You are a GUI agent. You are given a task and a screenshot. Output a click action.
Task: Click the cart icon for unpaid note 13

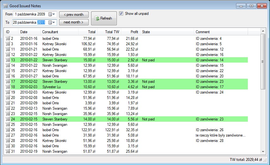[x=8, y=60]
